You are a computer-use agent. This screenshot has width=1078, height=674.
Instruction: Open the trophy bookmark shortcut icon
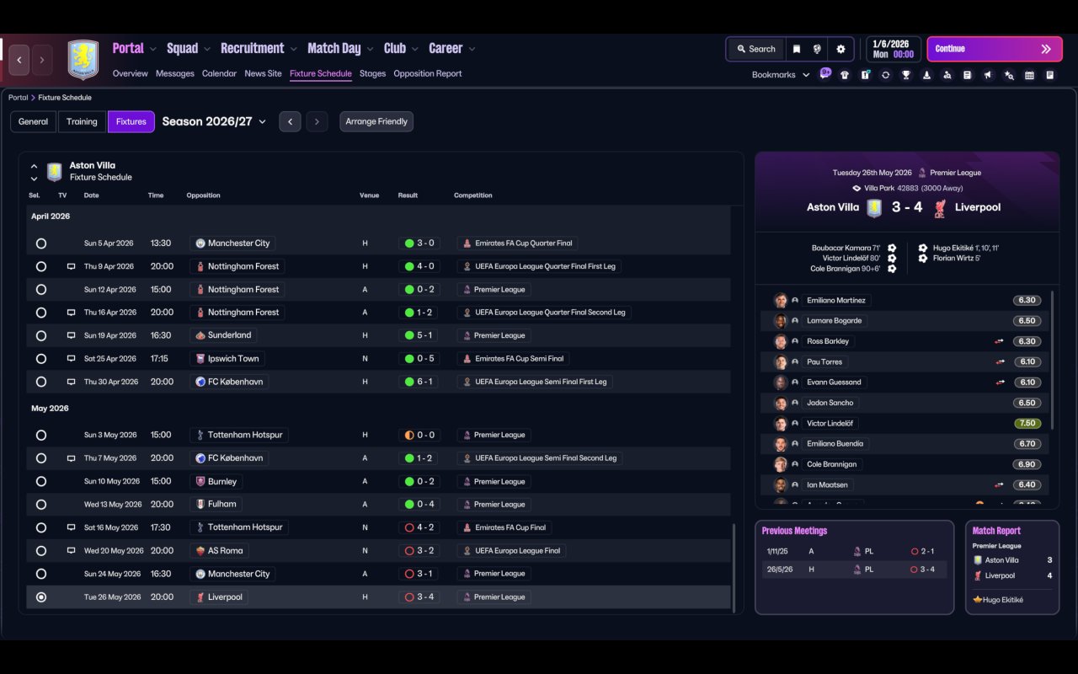click(x=906, y=75)
